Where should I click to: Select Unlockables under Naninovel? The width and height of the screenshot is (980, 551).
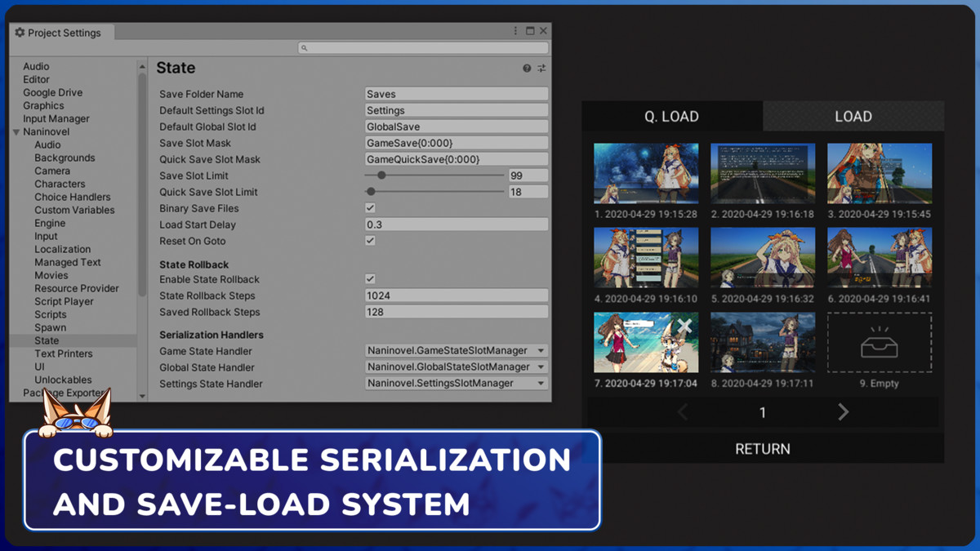point(63,380)
